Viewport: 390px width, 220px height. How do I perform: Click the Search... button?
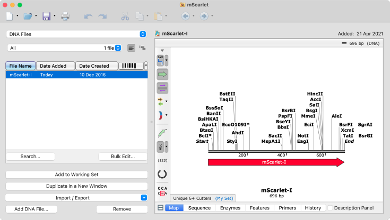point(30,157)
